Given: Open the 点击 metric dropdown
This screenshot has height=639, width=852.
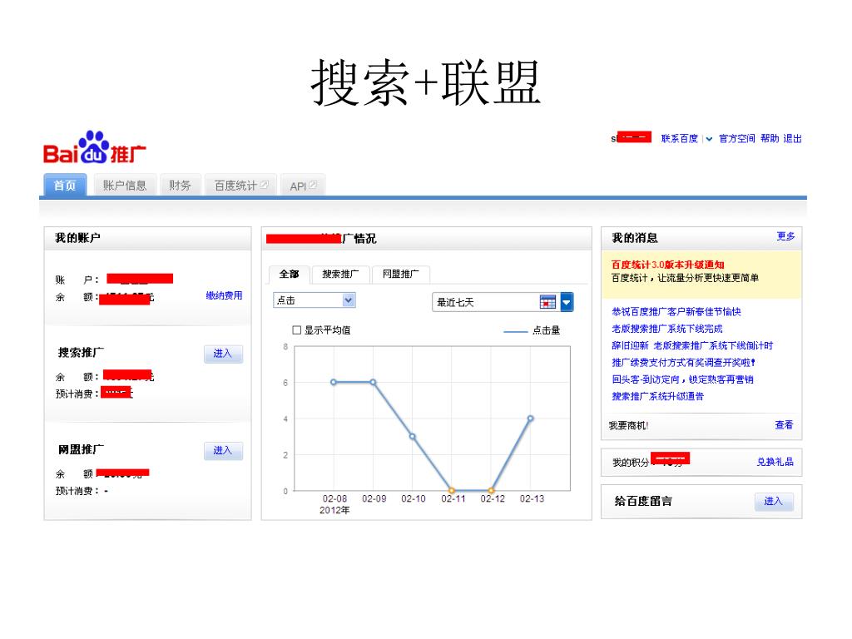Looking at the screenshot, I should tap(314, 300).
